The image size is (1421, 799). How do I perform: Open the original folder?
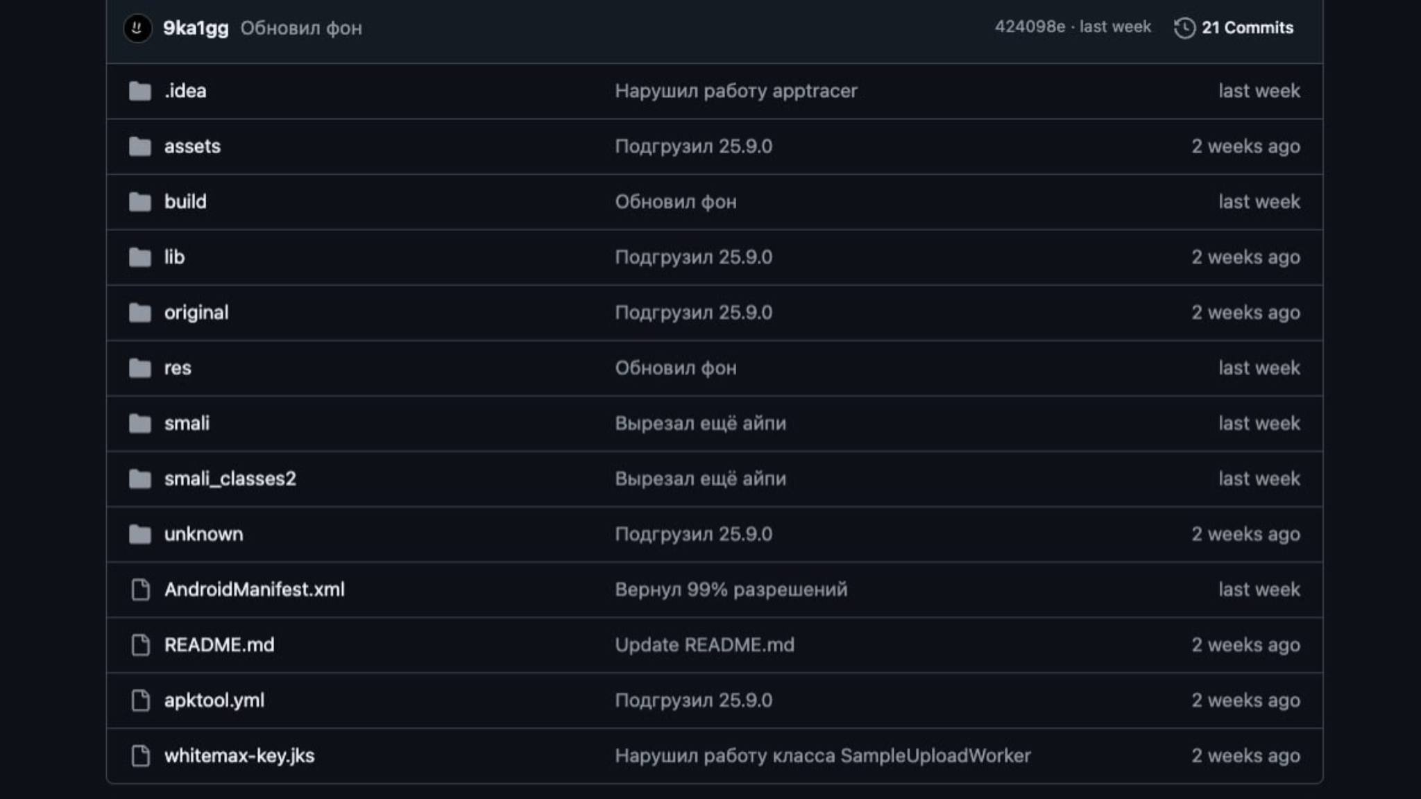pyautogui.click(x=196, y=313)
